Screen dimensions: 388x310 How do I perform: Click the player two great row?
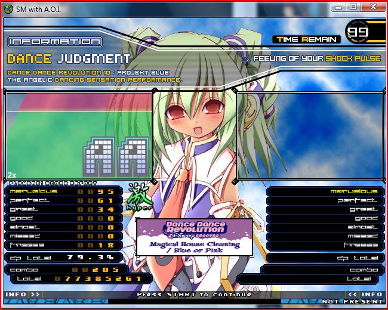click(325, 210)
